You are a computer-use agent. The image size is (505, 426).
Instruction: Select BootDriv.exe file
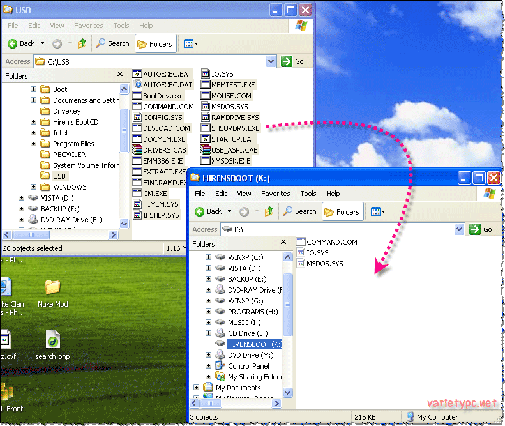[158, 96]
